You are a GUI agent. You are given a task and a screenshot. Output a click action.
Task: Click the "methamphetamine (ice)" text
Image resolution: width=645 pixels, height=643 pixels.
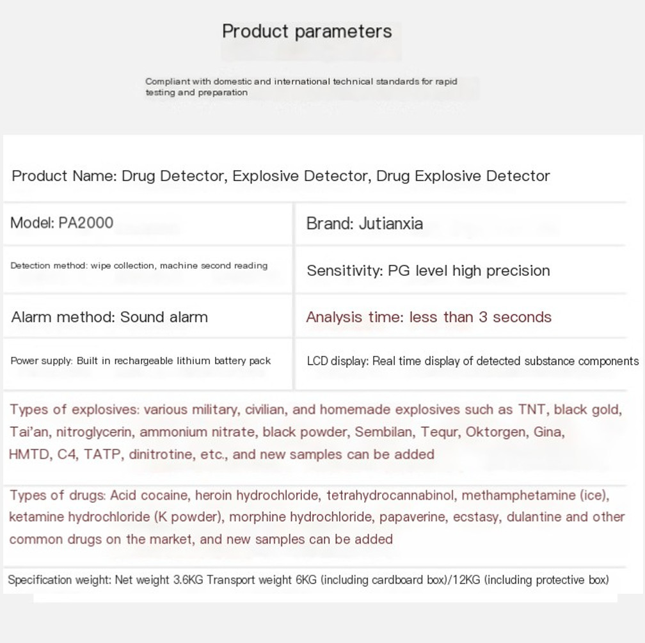tap(535, 496)
